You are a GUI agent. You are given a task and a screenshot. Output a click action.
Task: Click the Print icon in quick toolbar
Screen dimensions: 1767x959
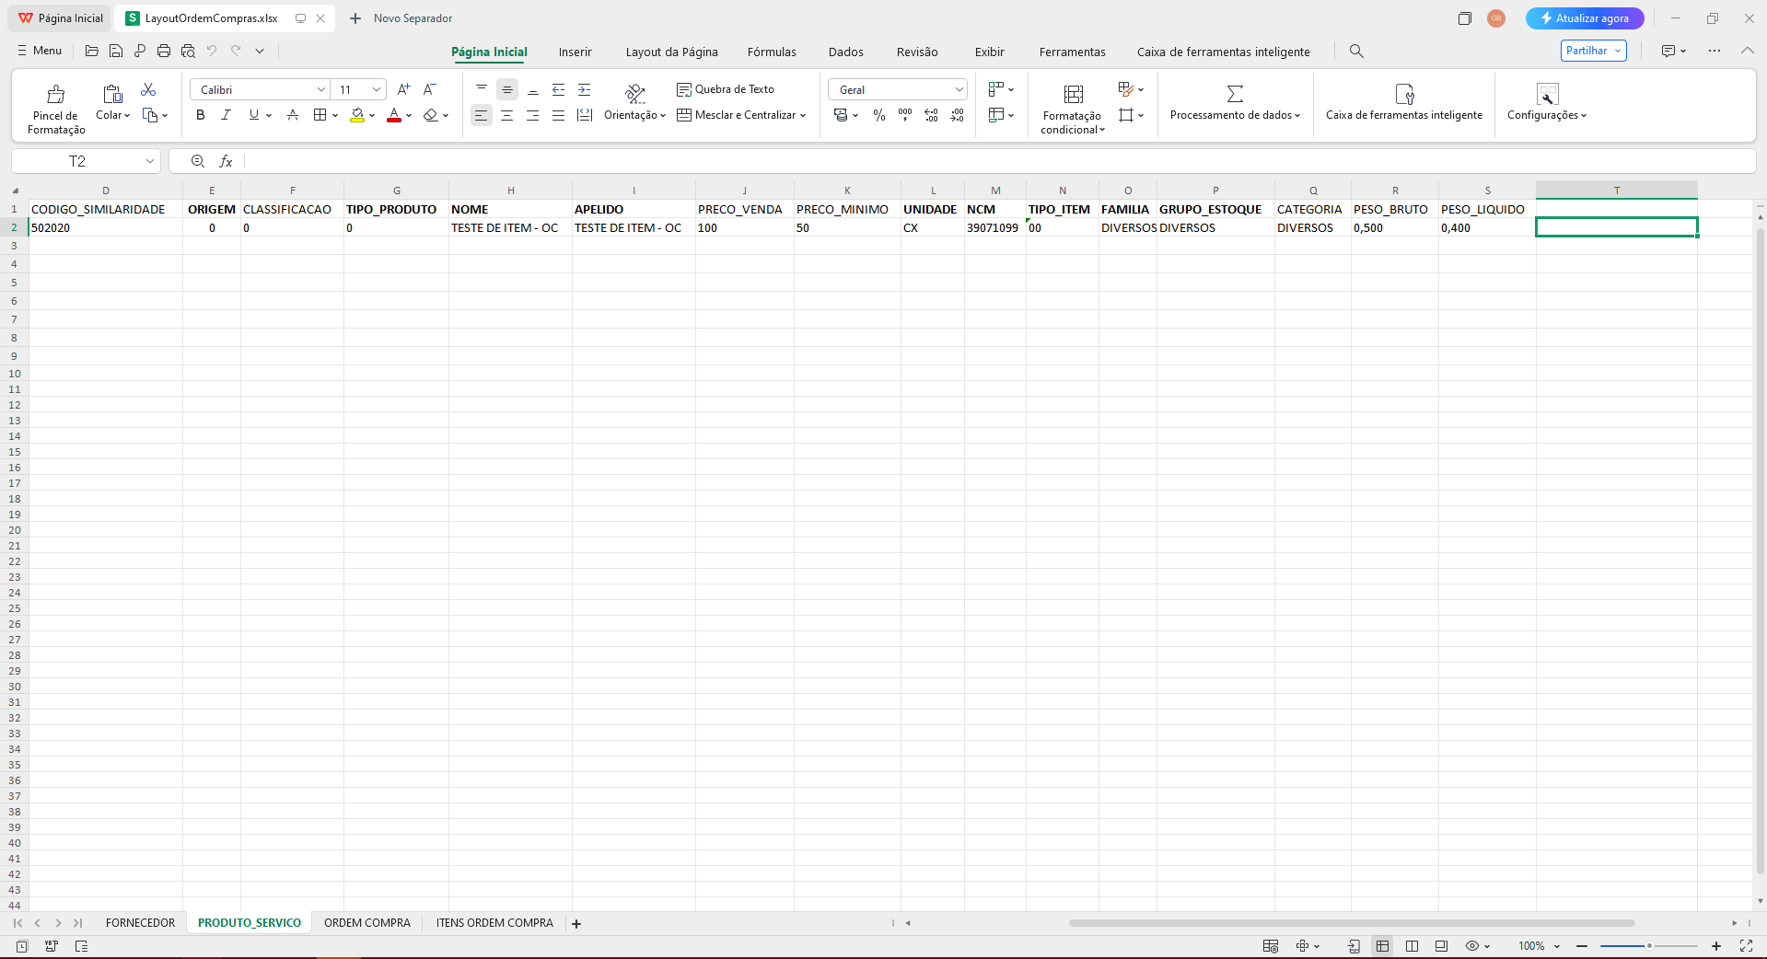[164, 51]
